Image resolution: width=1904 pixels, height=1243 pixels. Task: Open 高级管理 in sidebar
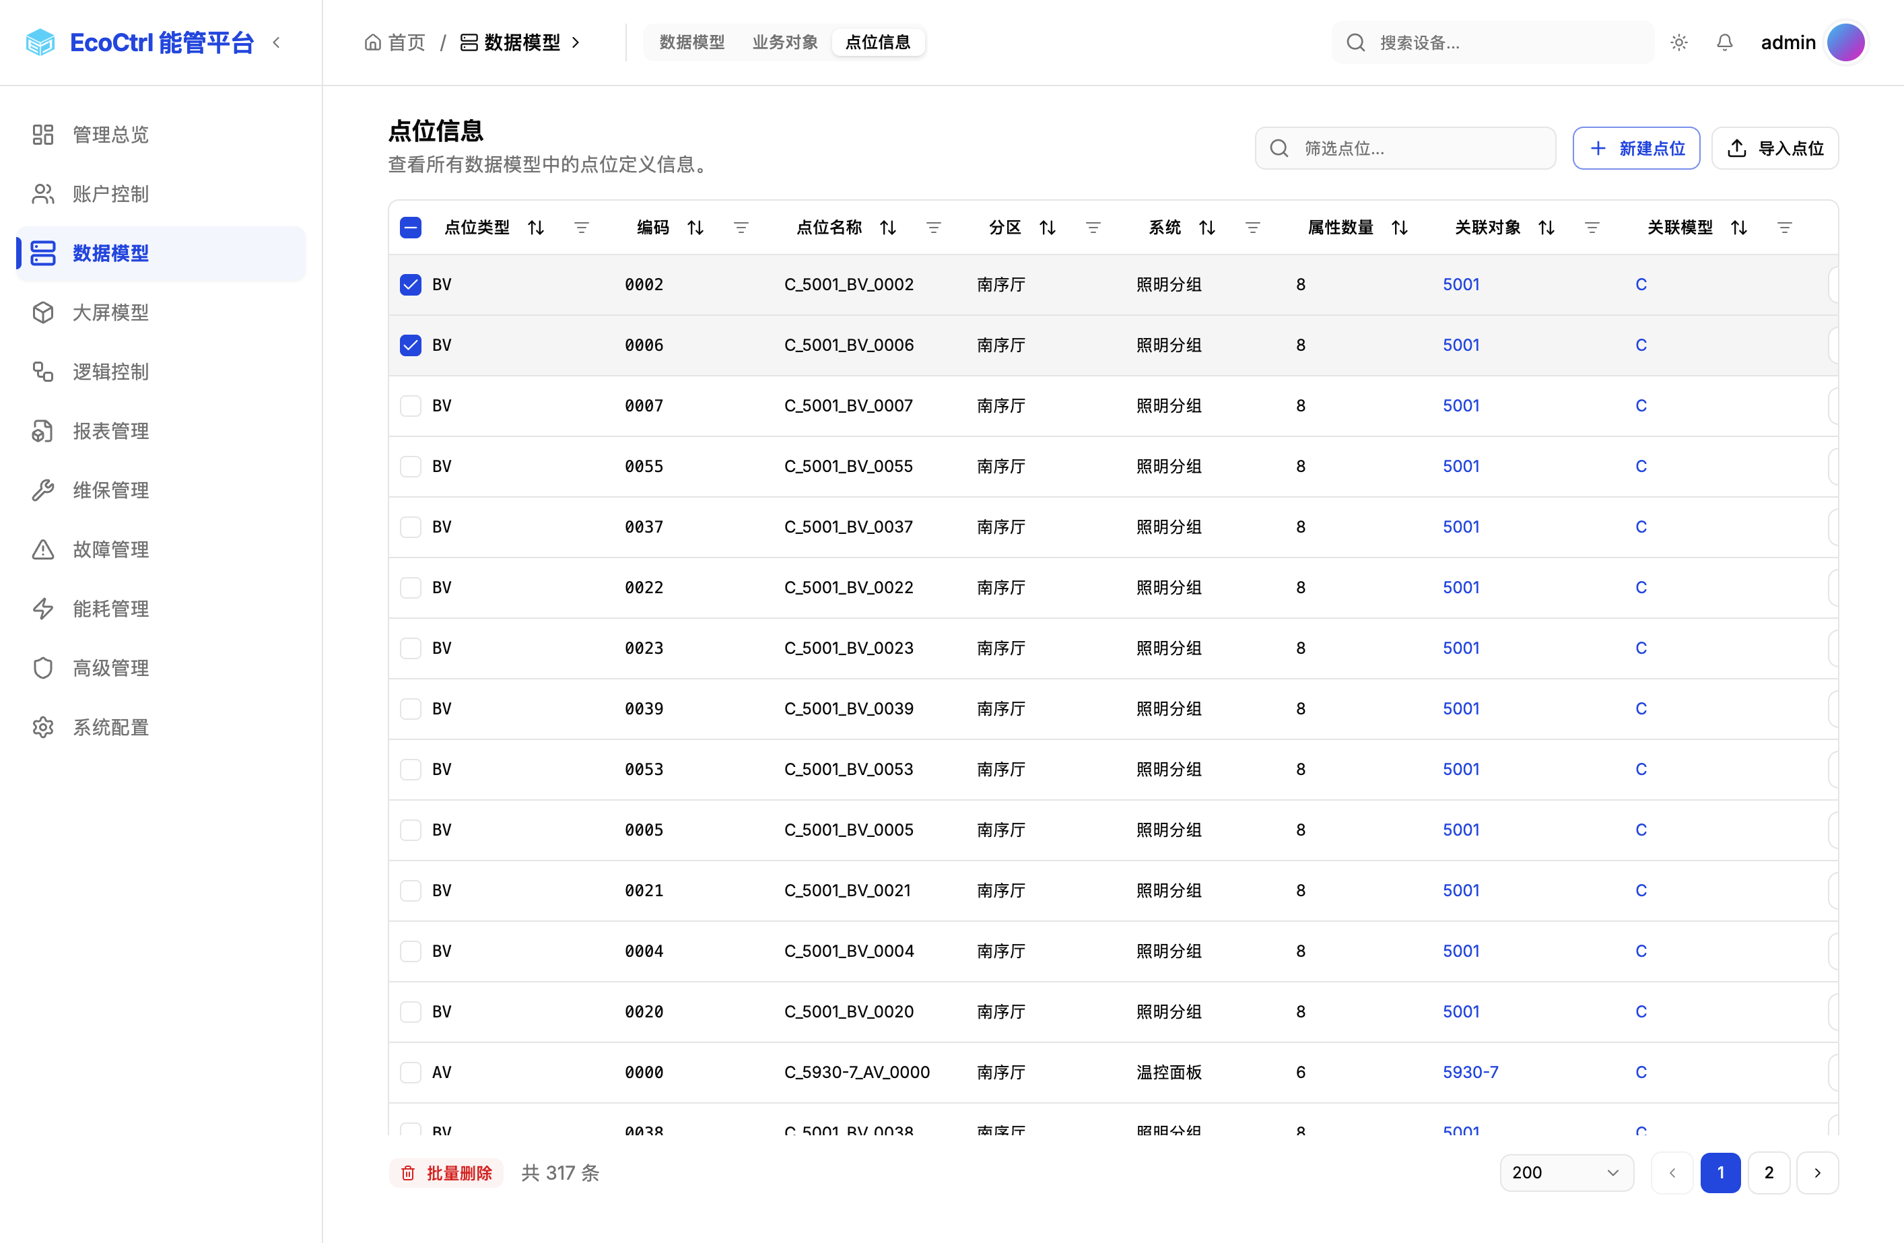click(x=160, y=668)
